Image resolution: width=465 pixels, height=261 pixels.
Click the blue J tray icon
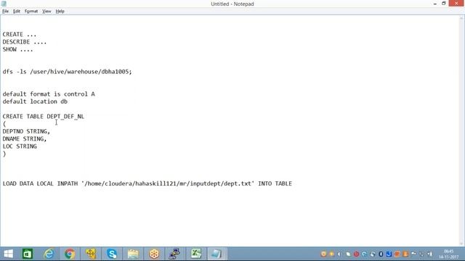[389, 254]
